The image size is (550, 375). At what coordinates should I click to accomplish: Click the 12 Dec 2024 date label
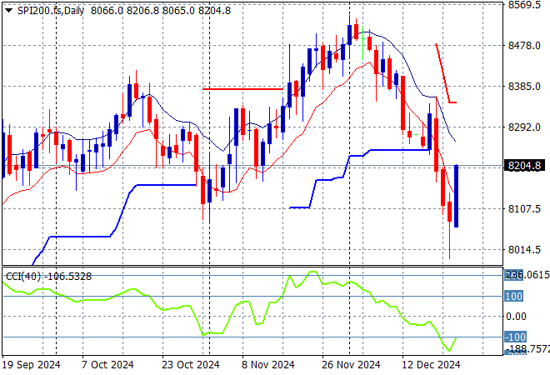tap(431, 365)
